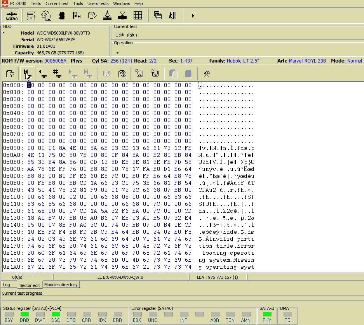Open the hammer and wrench tools icon
364x325 pixels.
tap(206, 74)
